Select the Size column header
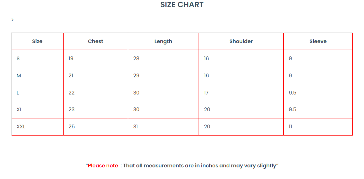 (x=37, y=41)
